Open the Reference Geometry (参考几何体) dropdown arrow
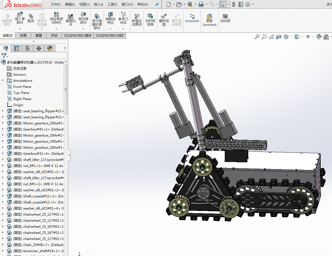 coord(124,28)
